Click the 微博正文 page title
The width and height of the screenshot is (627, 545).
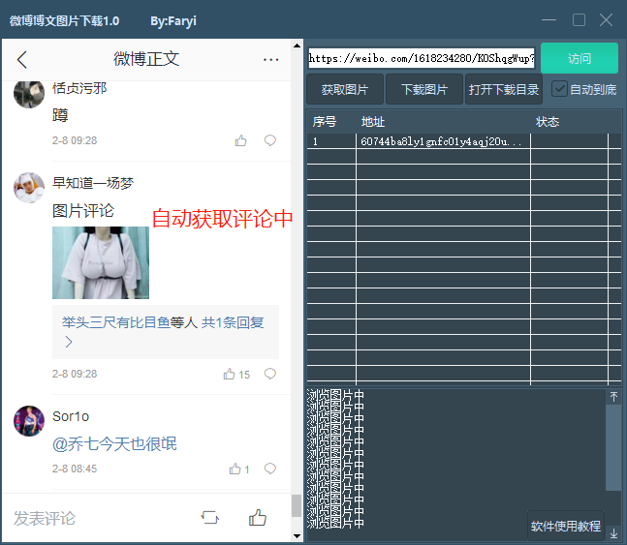point(146,59)
